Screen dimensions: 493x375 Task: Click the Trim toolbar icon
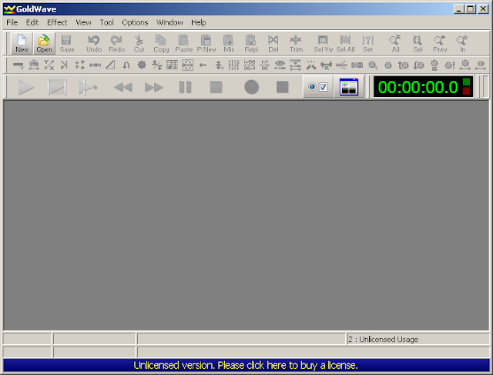(296, 44)
